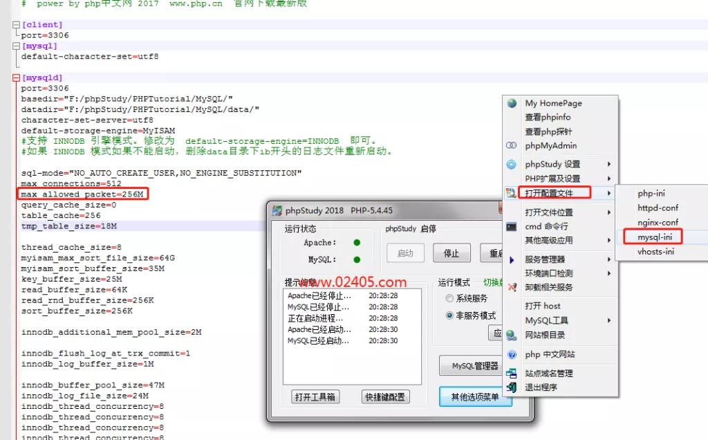708x440 pixels.
Task: Click the 打开工具箱 button
Action: pyautogui.click(x=315, y=396)
